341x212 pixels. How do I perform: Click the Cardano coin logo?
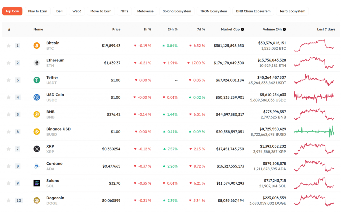pos(37,166)
